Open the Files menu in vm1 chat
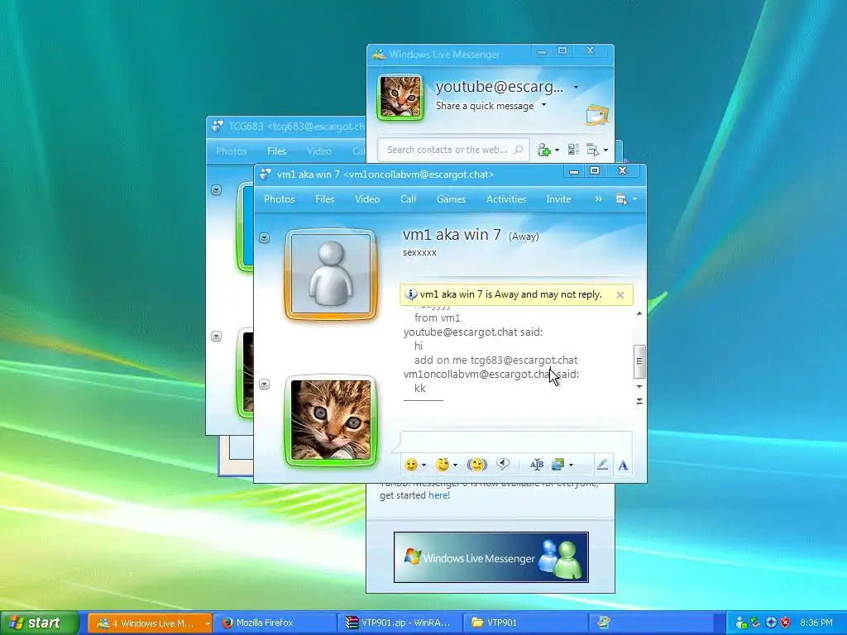Image resolution: width=847 pixels, height=635 pixels. click(x=324, y=198)
